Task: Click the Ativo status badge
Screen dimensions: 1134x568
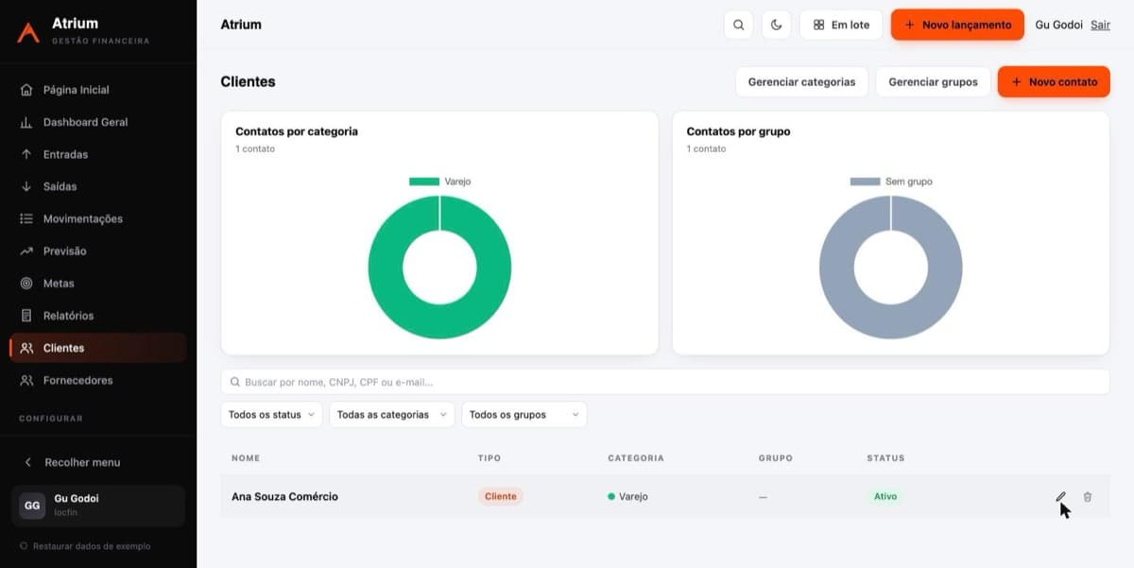Action: click(885, 496)
